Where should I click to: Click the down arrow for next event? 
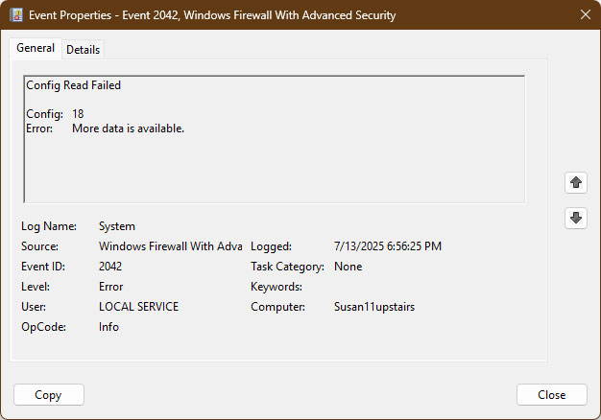[x=576, y=219]
